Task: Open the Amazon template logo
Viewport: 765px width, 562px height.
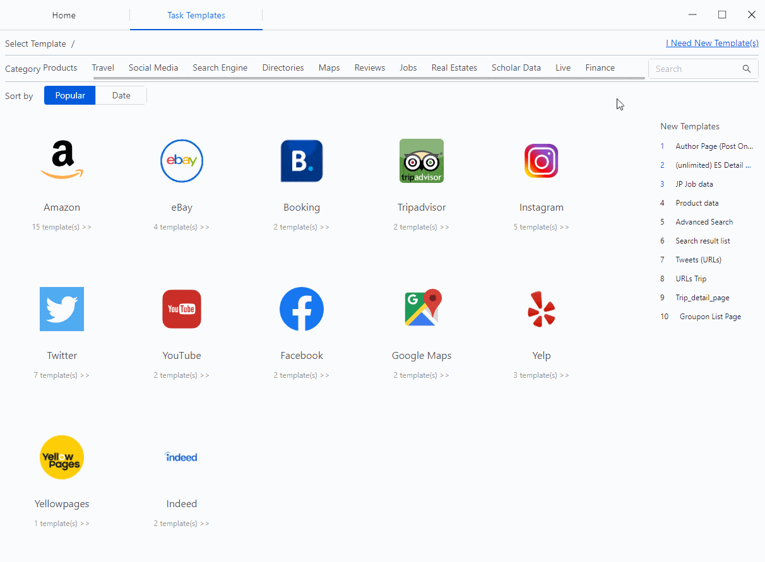Action: point(62,161)
